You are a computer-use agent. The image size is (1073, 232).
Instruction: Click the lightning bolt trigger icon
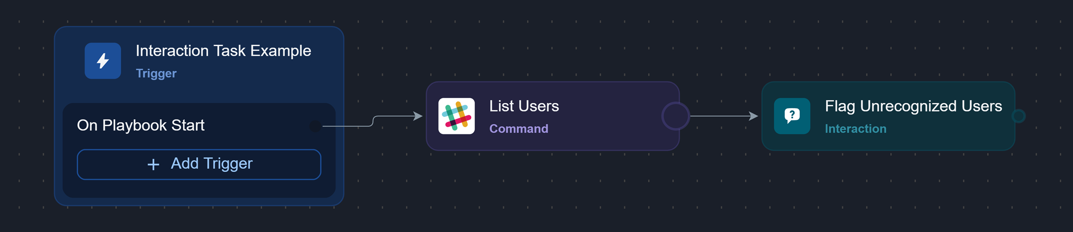102,61
